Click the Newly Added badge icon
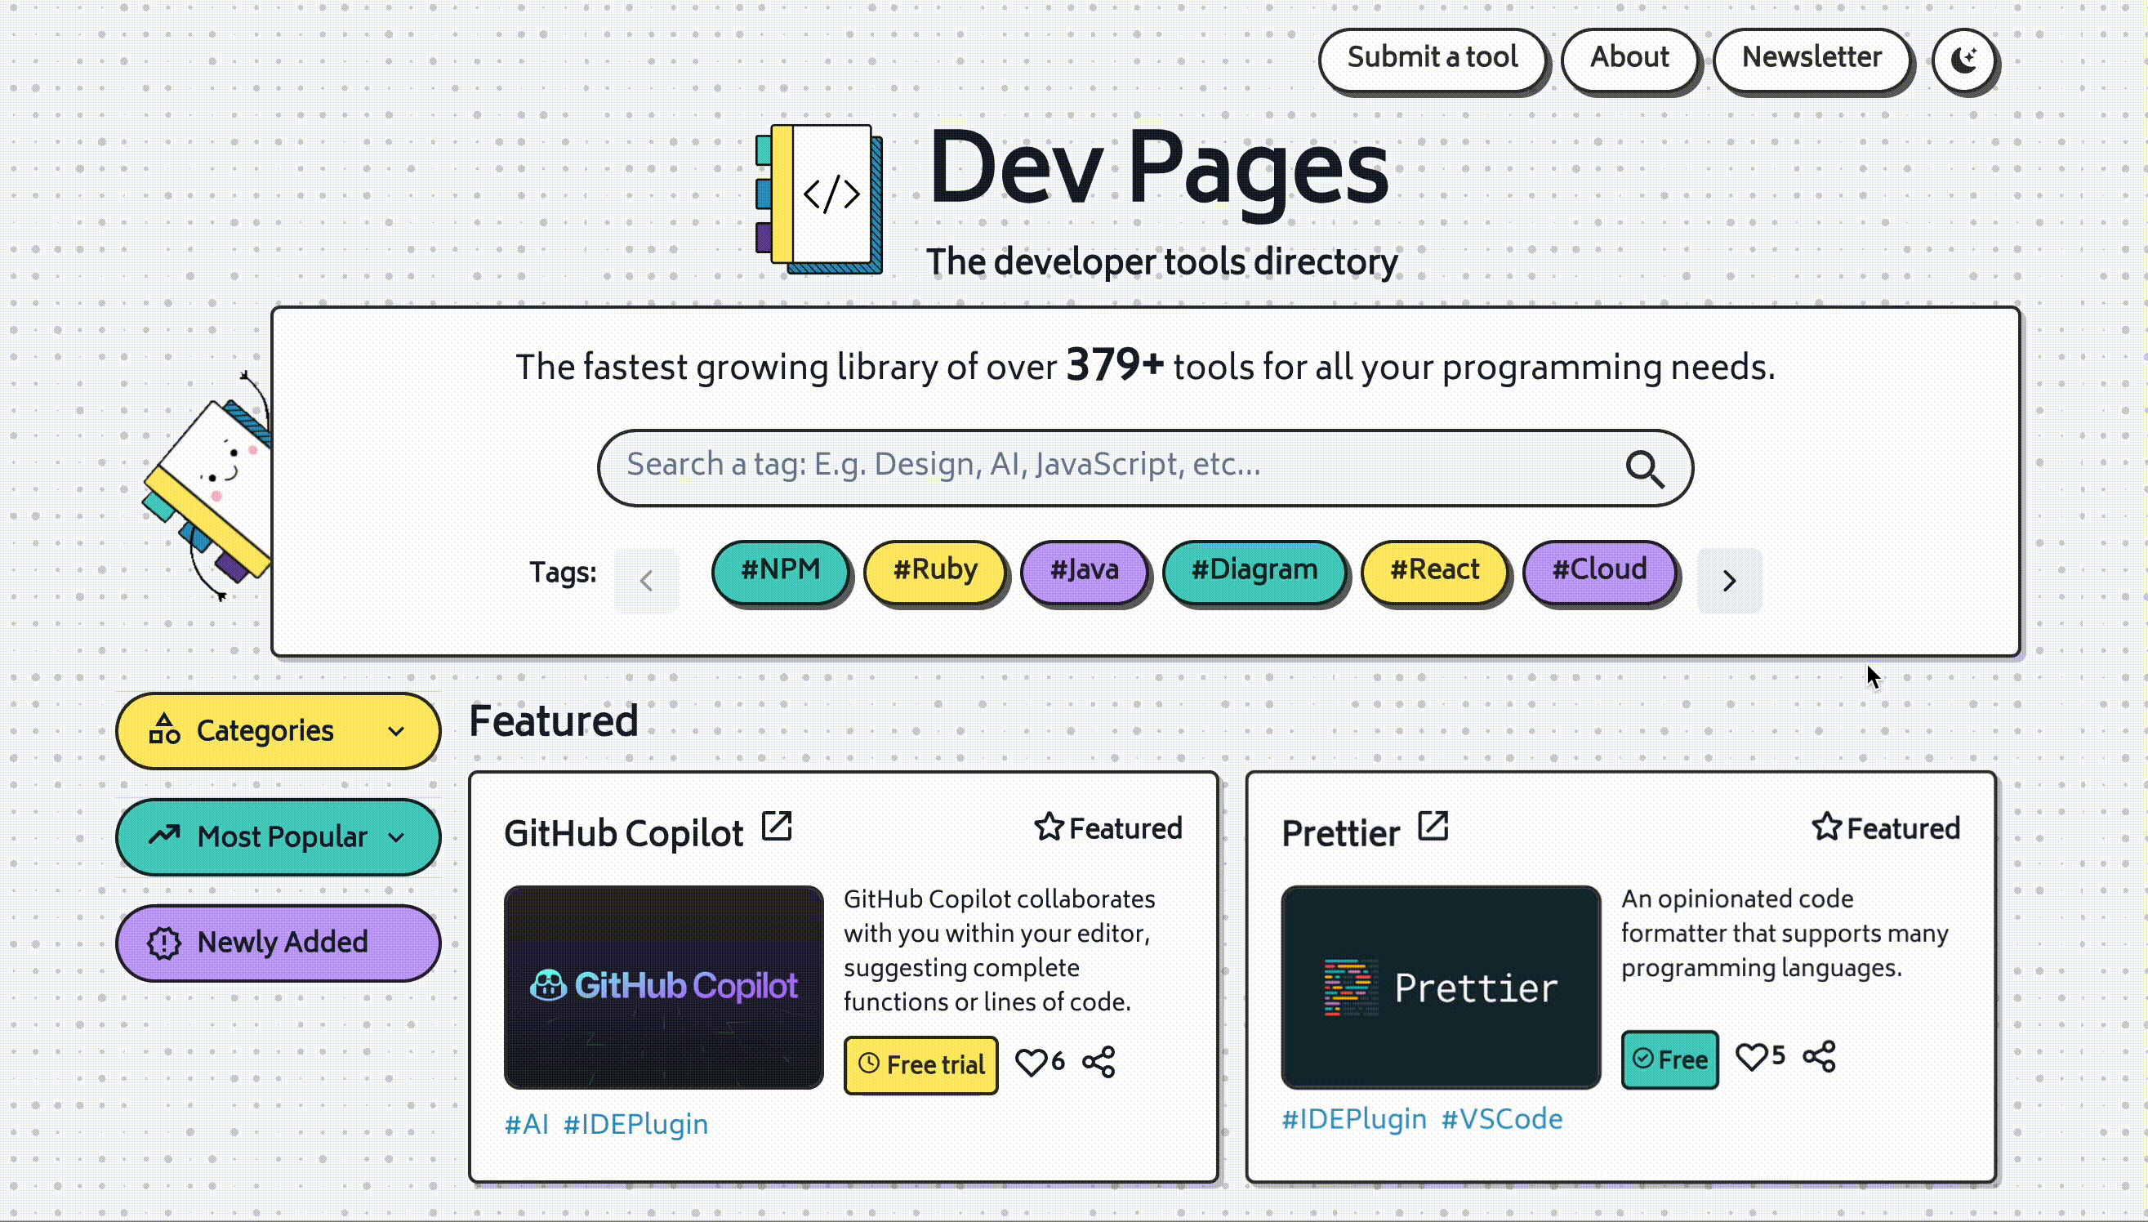This screenshot has width=2148, height=1222. (164, 943)
